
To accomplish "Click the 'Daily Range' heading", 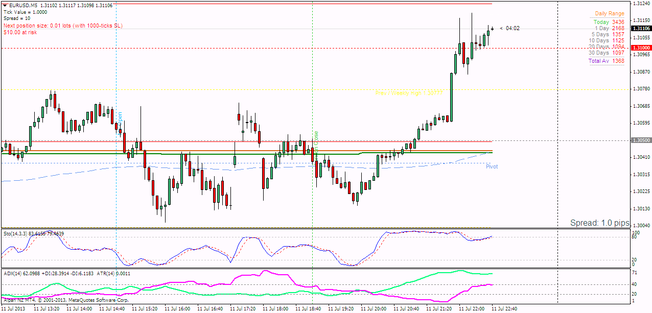I will (x=610, y=13).
